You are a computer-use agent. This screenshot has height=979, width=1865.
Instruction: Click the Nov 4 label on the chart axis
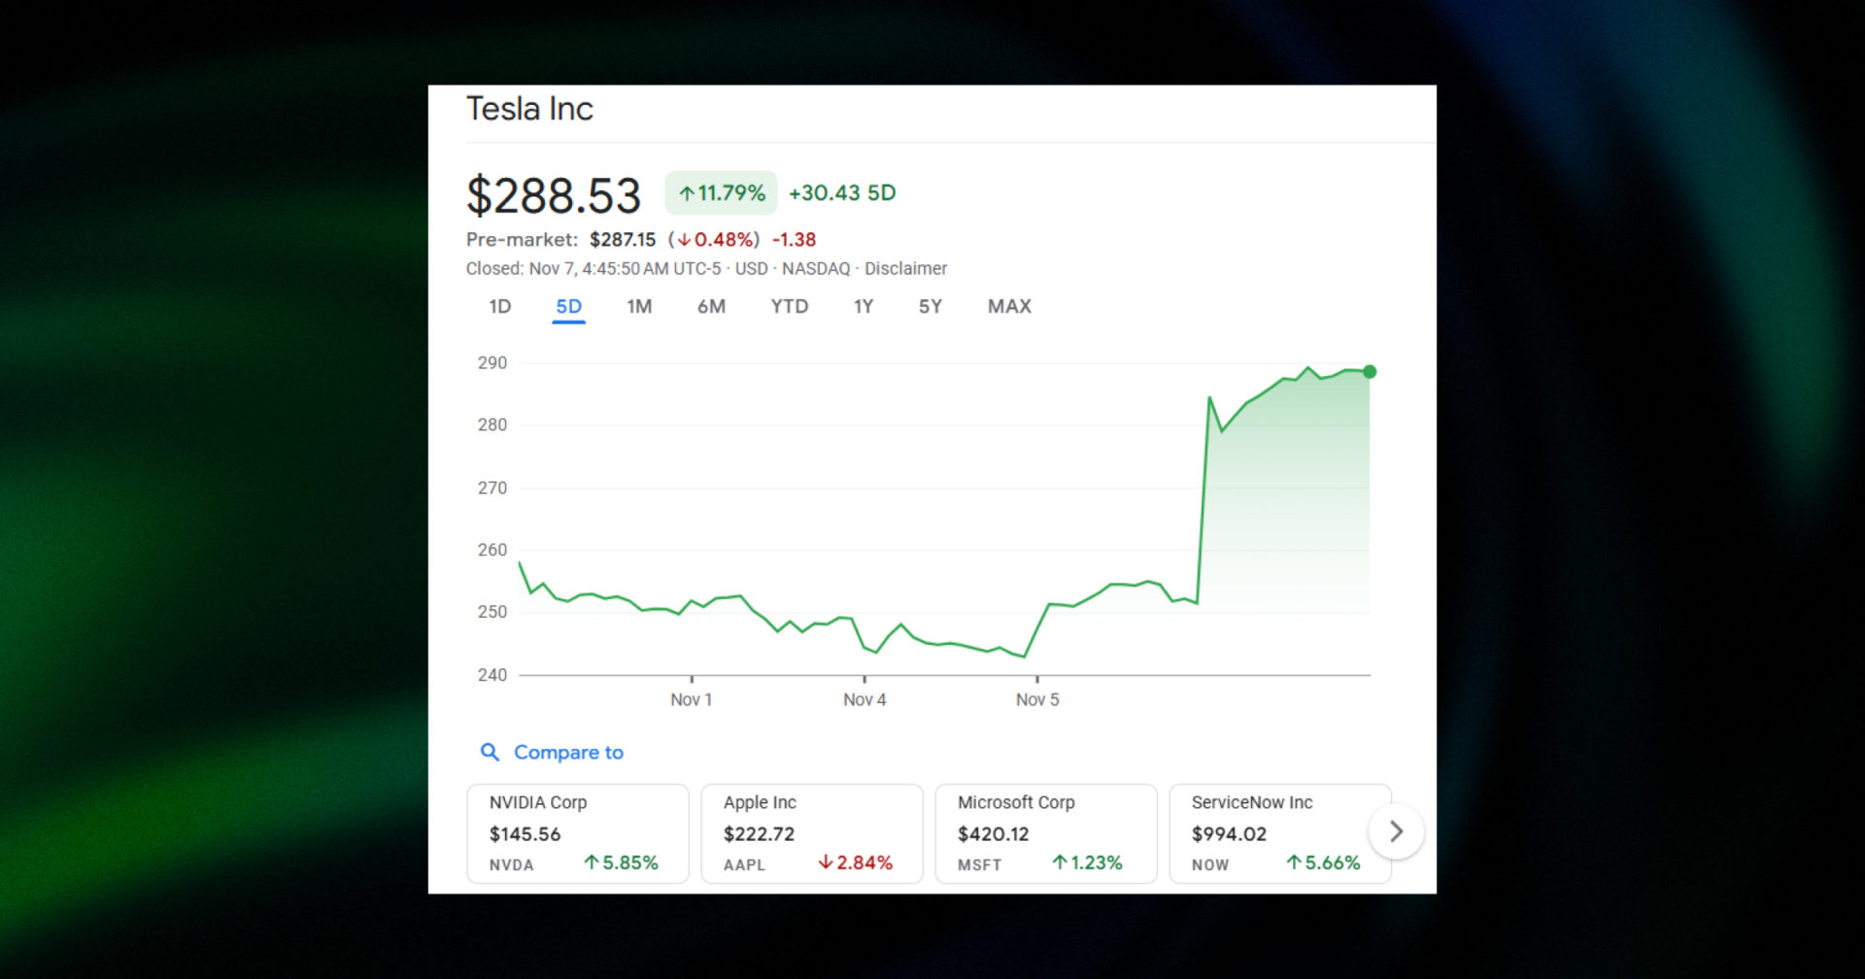[x=864, y=698]
